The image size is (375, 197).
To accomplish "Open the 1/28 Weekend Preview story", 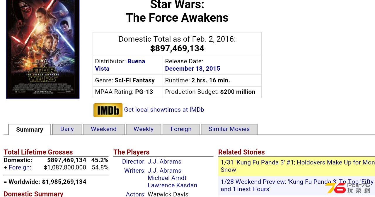I will tap(296, 186).
